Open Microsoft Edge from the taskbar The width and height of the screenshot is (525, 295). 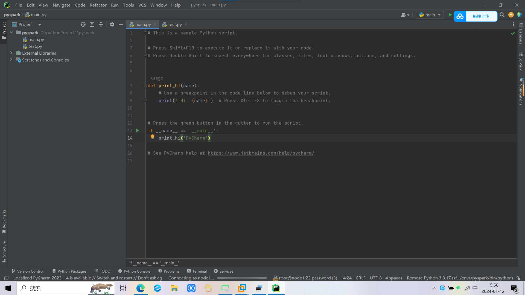point(141,288)
